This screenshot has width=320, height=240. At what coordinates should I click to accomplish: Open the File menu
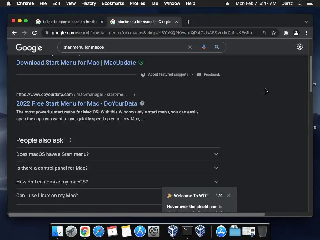pyautogui.click(x=43, y=3)
